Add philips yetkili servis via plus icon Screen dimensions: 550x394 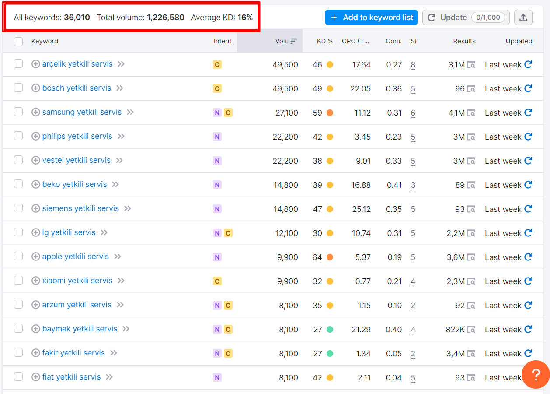pyautogui.click(x=36, y=136)
